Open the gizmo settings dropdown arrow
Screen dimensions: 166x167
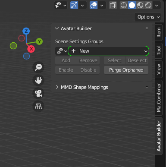coord(82,6)
